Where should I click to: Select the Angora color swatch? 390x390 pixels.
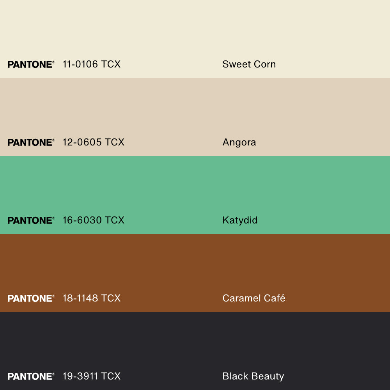coord(195,117)
